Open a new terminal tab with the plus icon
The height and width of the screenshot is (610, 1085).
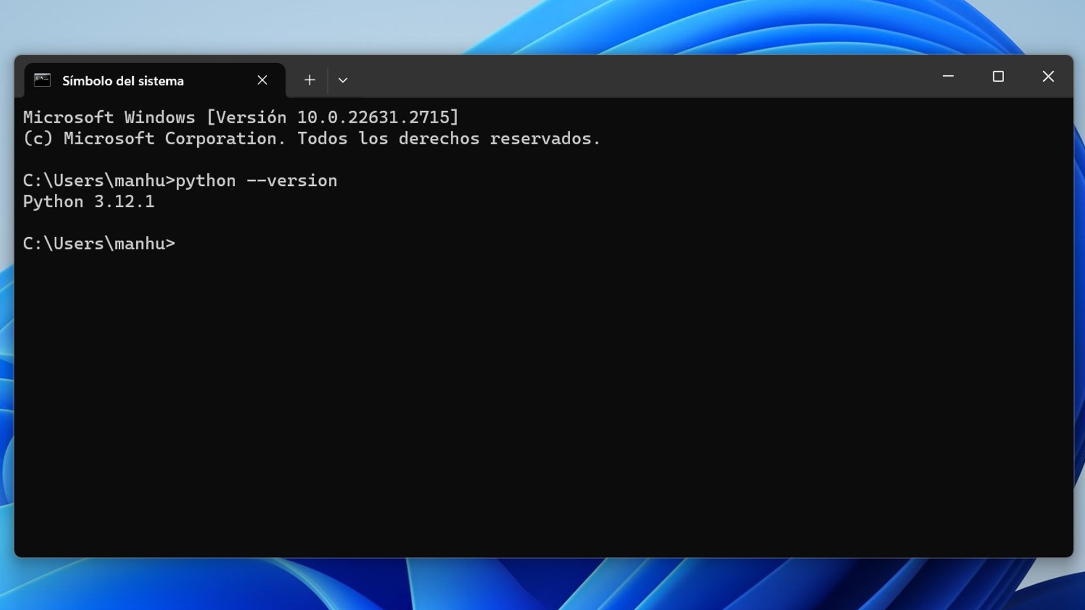(310, 80)
